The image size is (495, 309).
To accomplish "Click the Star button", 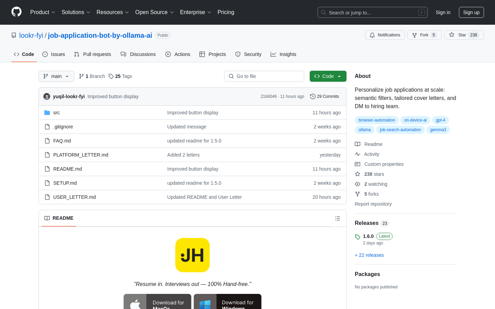I will (x=464, y=35).
